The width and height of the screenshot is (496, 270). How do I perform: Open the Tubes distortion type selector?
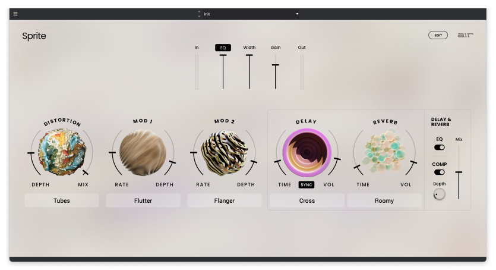tap(62, 200)
